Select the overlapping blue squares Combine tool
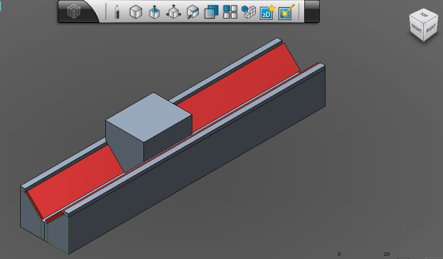The height and width of the screenshot is (259, 443). (211, 12)
